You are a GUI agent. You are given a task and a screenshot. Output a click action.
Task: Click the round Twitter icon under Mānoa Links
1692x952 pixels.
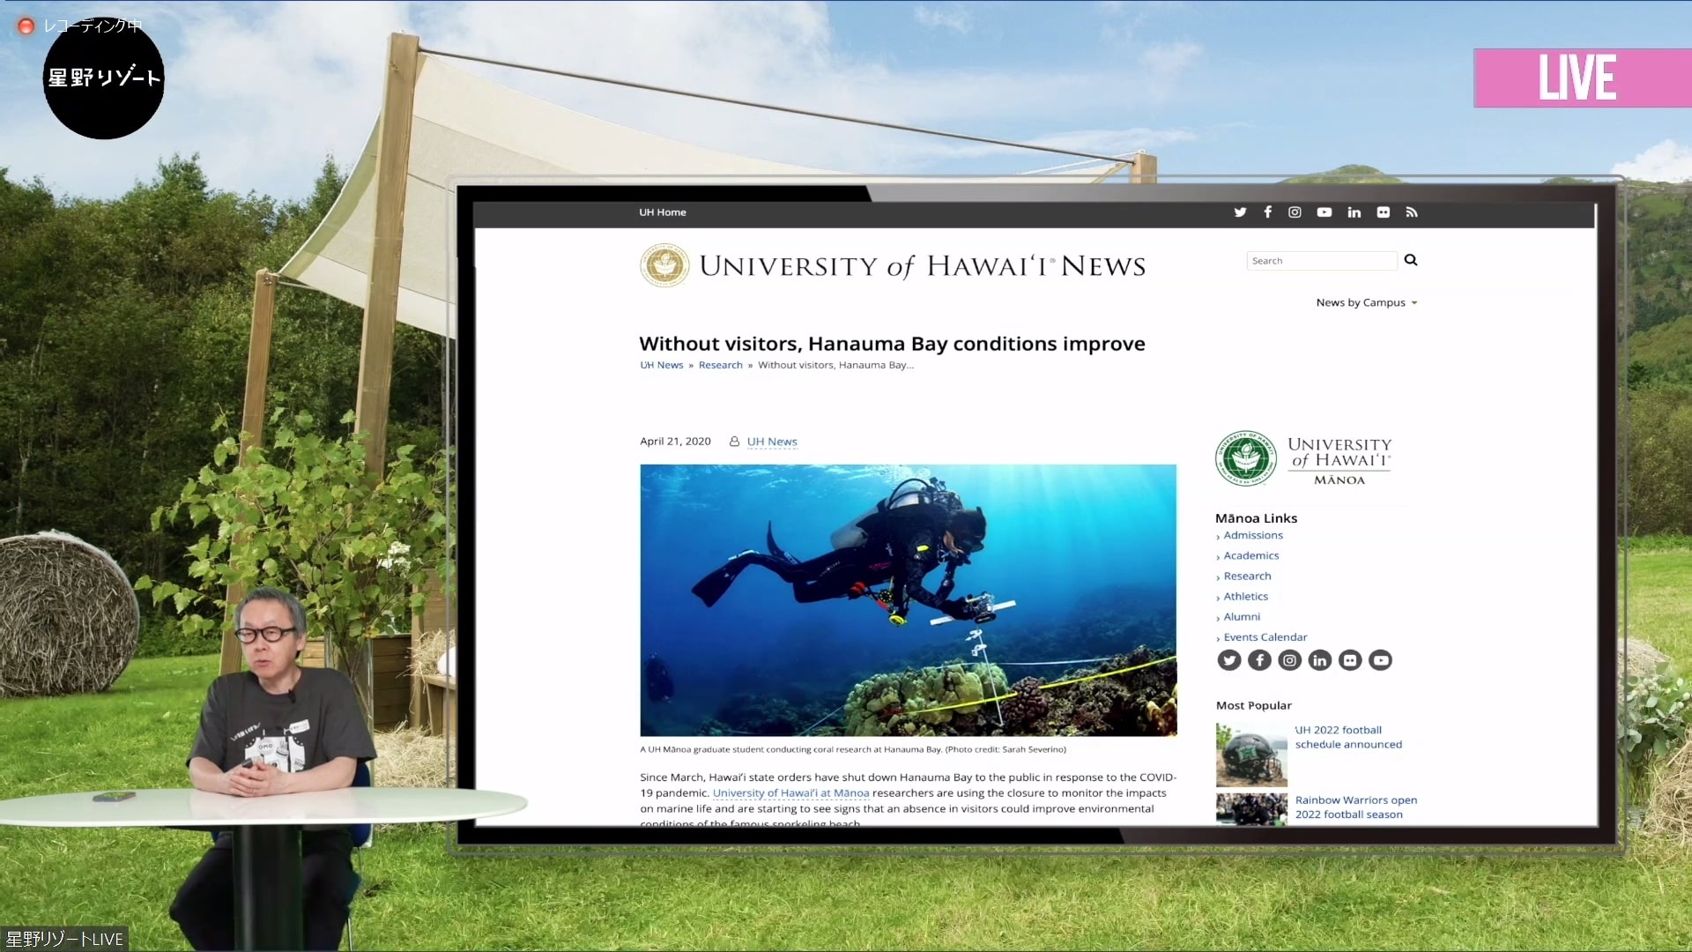pos(1228,660)
